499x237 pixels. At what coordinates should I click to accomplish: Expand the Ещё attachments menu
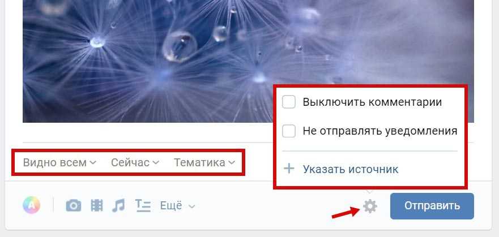coord(177,205)
